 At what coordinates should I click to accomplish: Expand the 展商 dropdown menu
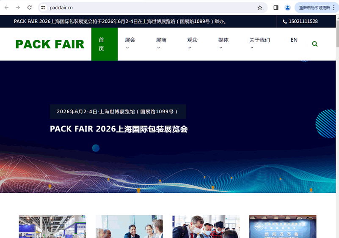[x=161, y=43]
